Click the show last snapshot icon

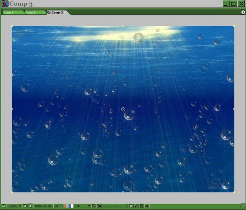click(61, 206)
